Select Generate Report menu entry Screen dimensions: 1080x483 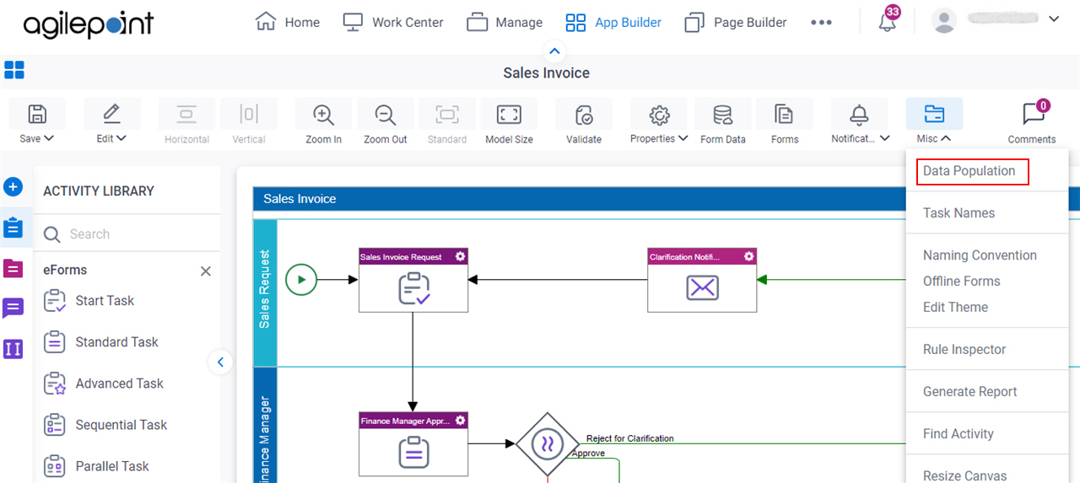point(969,392)
